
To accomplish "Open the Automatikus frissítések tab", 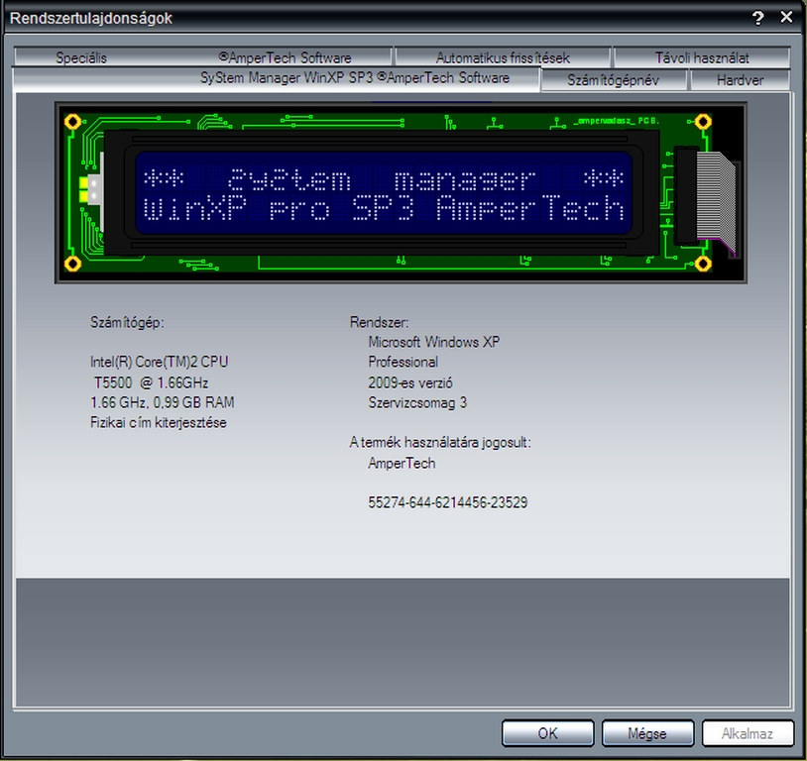I will coord(503,57).
